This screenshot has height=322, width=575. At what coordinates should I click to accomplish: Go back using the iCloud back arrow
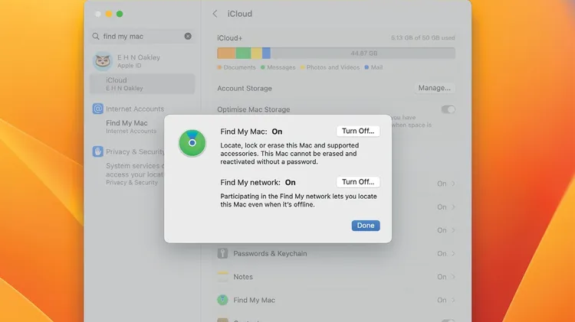215,14
